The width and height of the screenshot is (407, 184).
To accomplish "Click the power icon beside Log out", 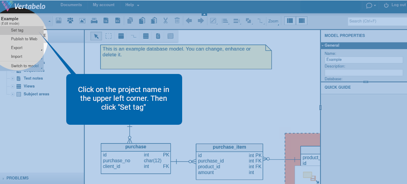I will coord(386,5).
